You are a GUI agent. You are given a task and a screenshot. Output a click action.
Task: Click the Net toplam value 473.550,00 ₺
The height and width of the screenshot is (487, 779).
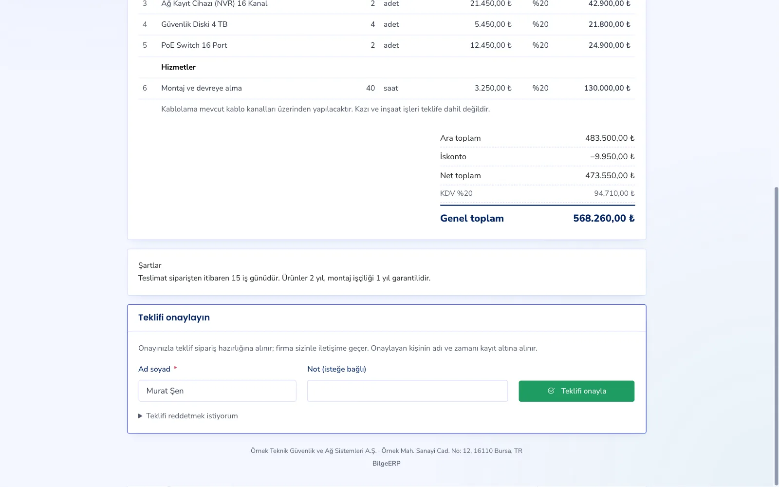[610, 175]
